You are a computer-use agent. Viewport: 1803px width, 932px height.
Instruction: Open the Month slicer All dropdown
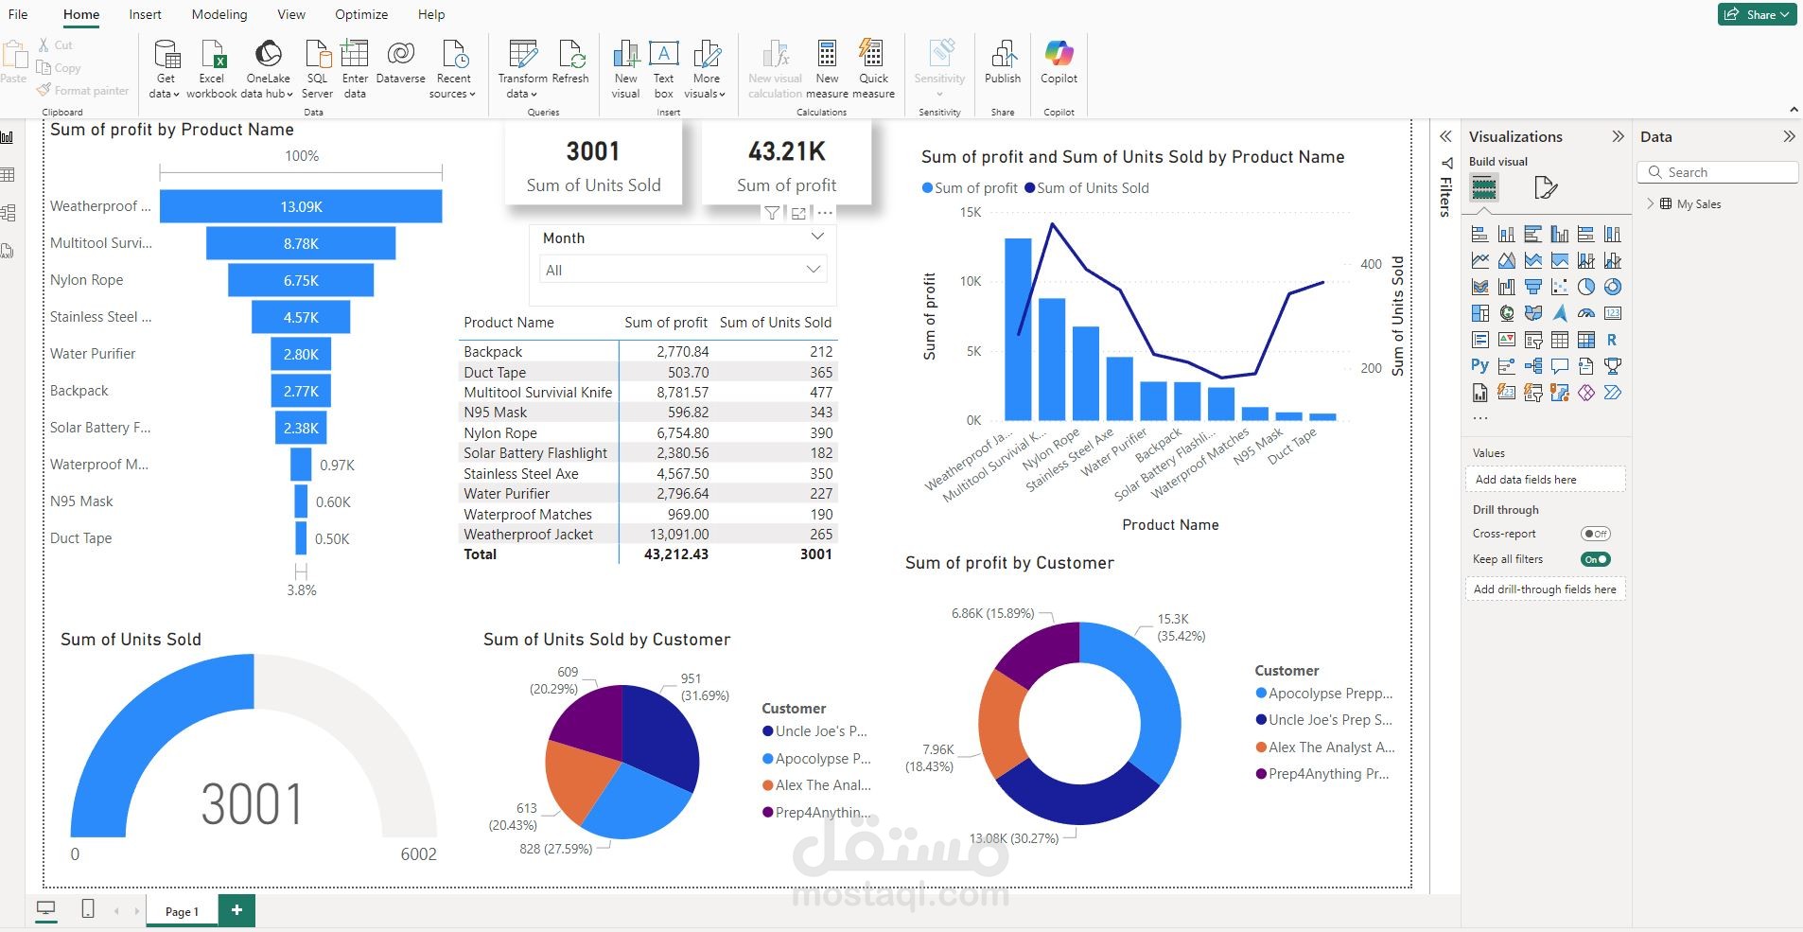pos(683,270)
